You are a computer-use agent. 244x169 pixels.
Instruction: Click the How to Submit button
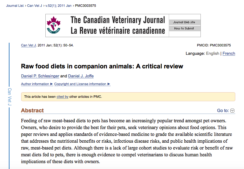point(184,28)
